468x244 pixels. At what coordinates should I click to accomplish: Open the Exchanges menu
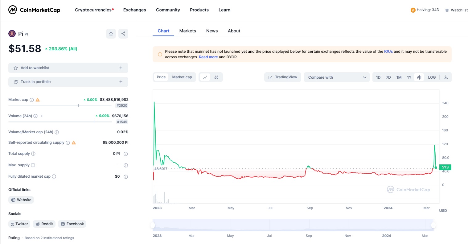tap(135, 10)
